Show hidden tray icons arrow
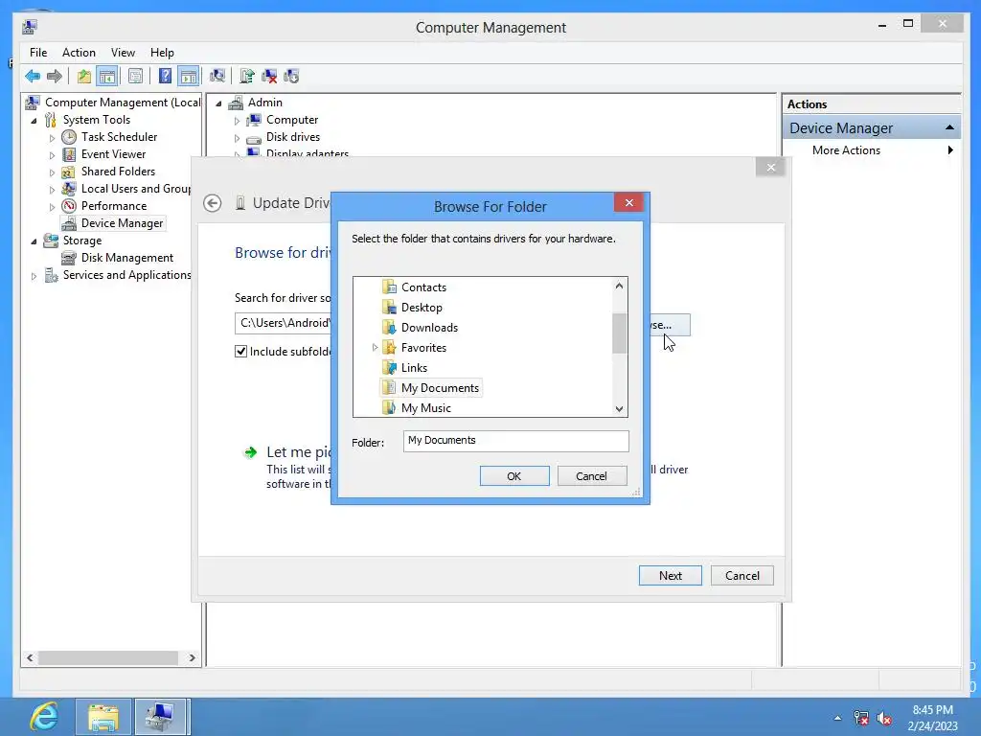This screenshot has width=981, height=736. pos(837,719)
